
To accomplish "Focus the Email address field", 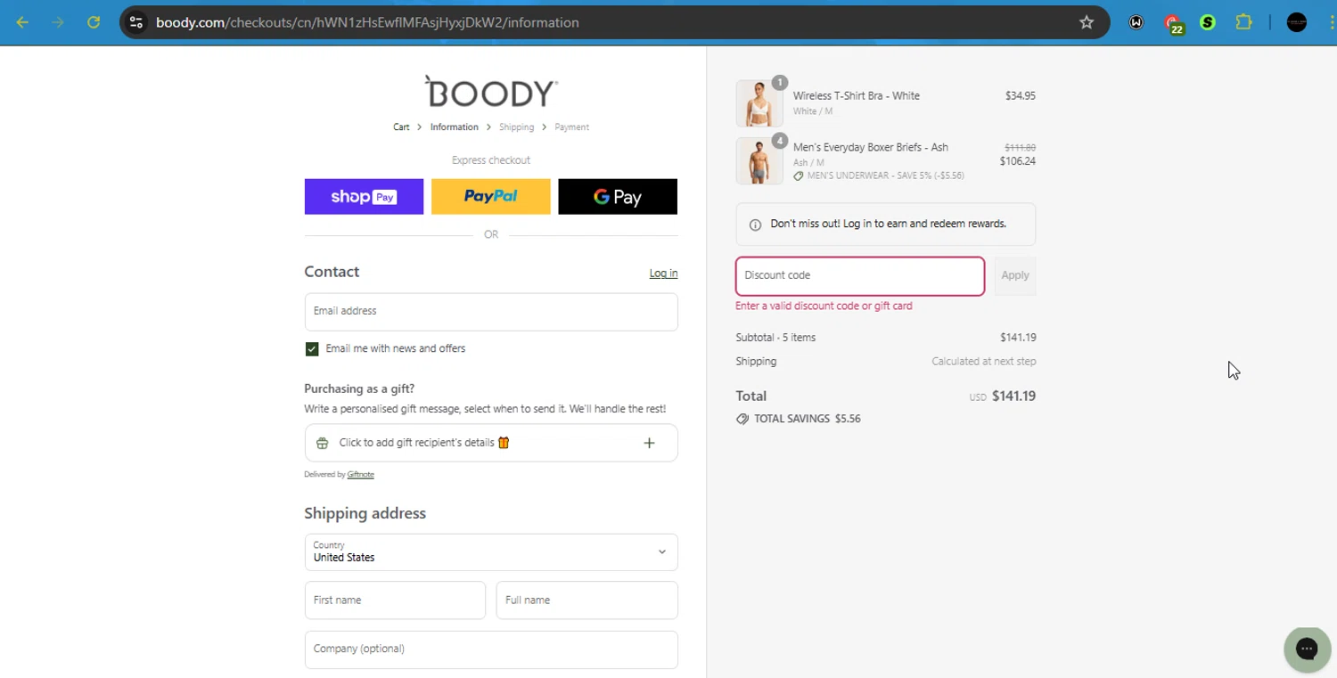I will click(491, 312).
